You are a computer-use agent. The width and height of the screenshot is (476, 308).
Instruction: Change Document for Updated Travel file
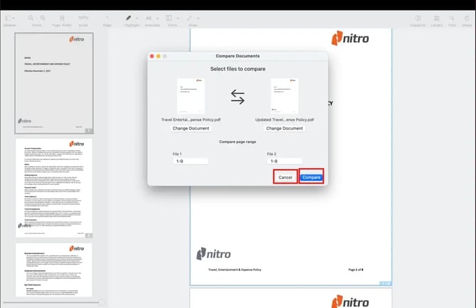(284, 128)
